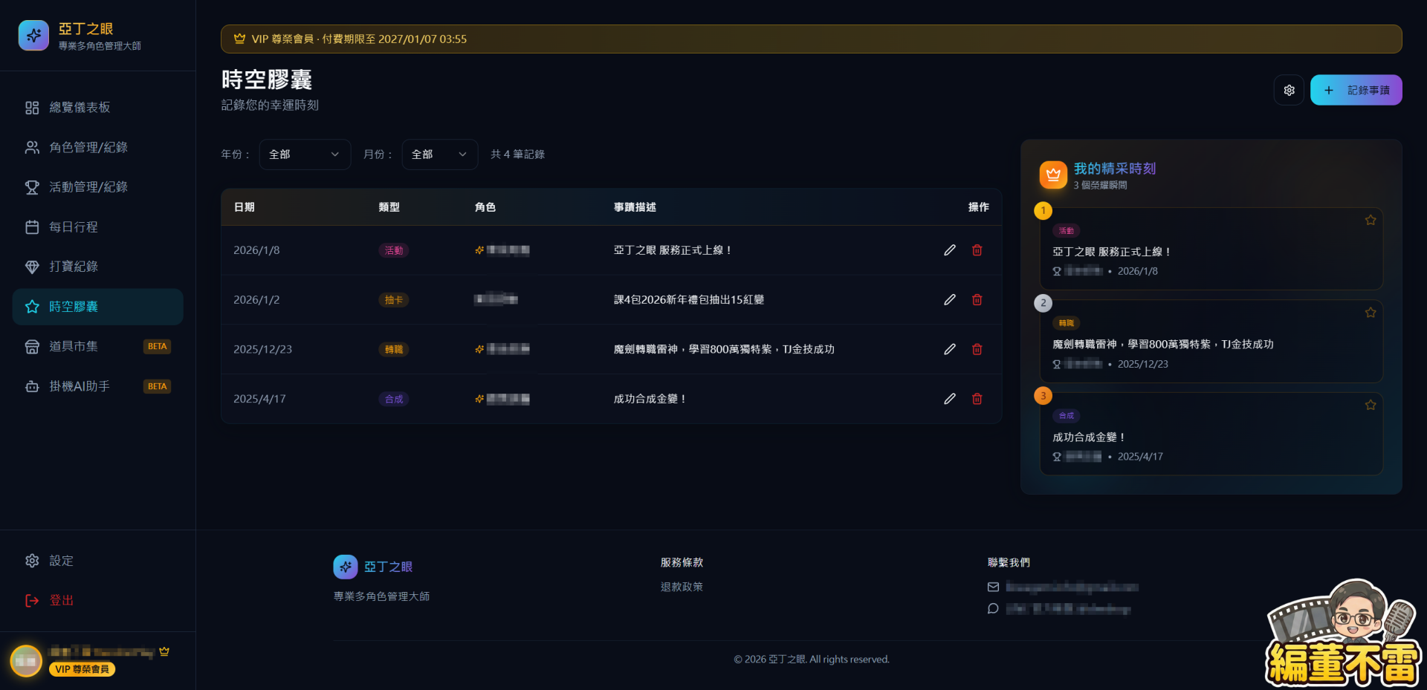Screen dimensions: 1427x690
Task: Open the 月份 filter dropdown
Action: click(x=439, y=154)
